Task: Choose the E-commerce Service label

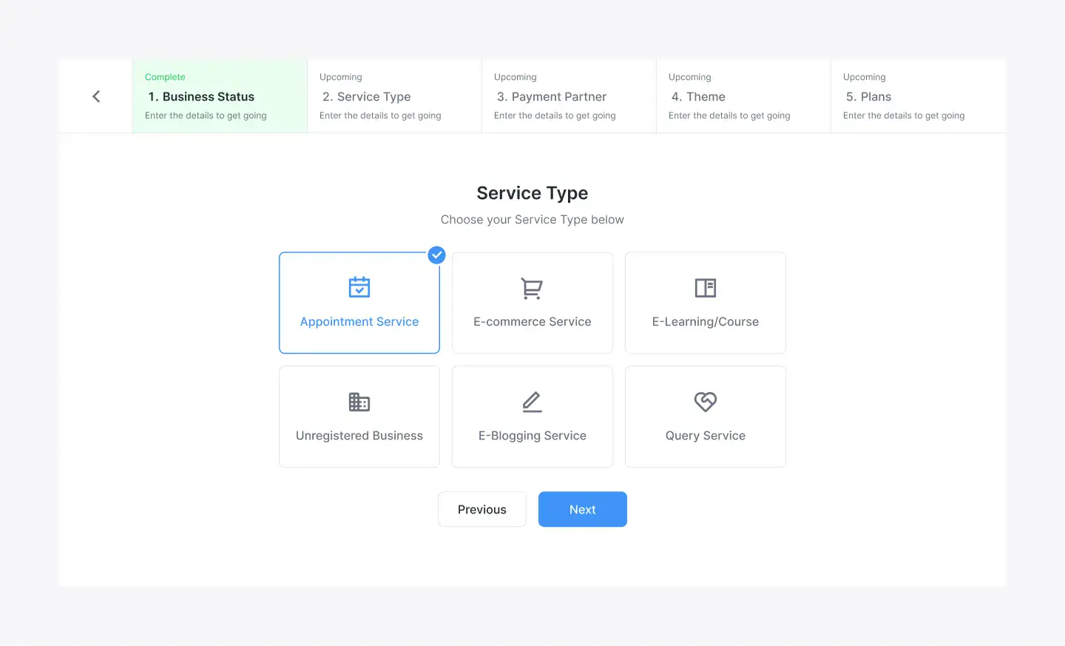Action: coord(532,322)
